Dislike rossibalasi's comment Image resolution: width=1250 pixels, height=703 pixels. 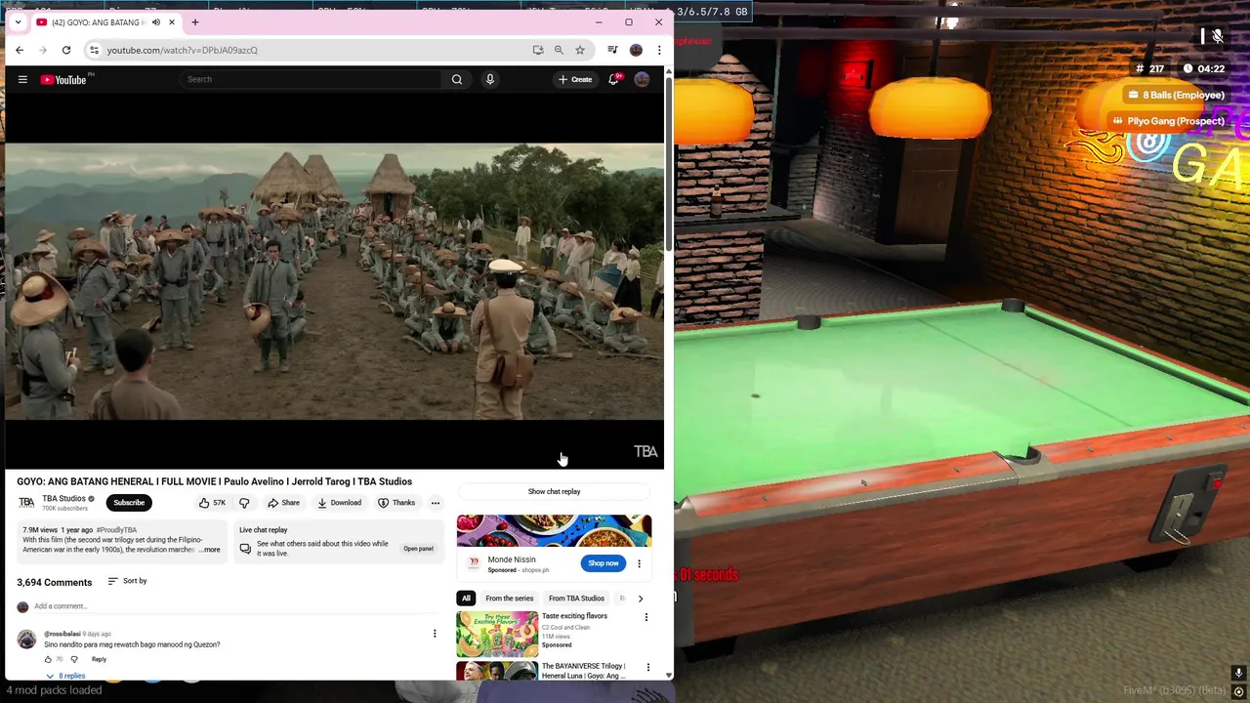click(74, 659)
